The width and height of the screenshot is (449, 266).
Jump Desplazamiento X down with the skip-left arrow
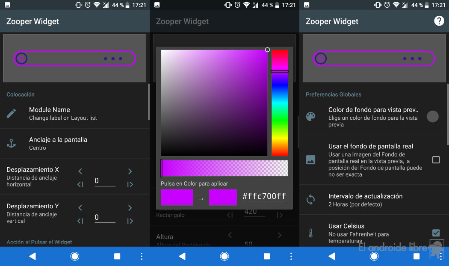coord(80,184)
